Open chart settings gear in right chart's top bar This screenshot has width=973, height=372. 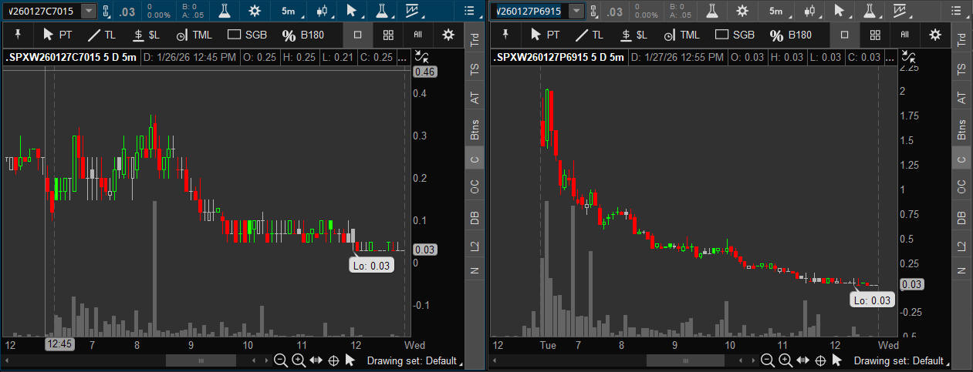tap(742, 11)
